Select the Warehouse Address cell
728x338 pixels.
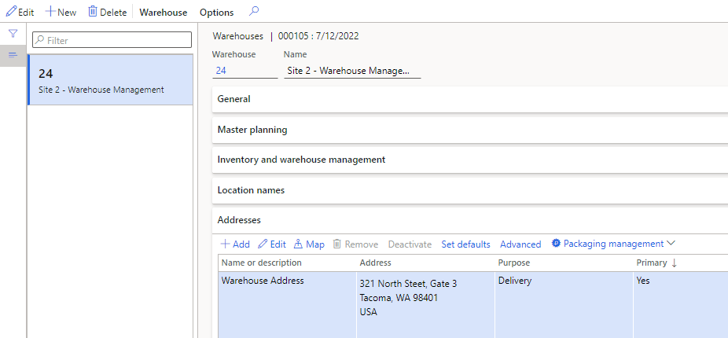[x=288, y=304]
